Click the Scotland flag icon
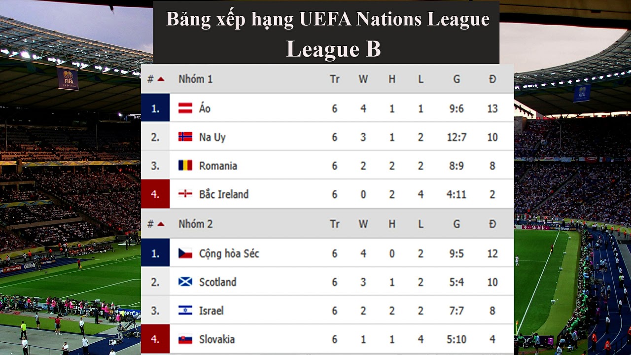 pyautogui.click(x=185, y=282)
